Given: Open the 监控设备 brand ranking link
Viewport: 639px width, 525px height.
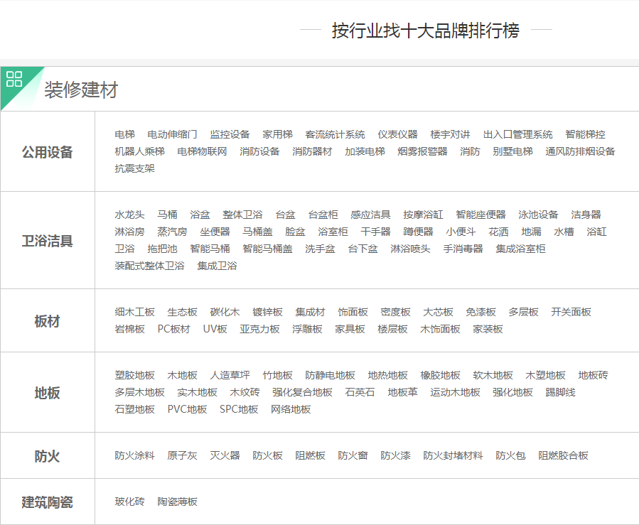Looking at the screenshot, I should (230, 134).
